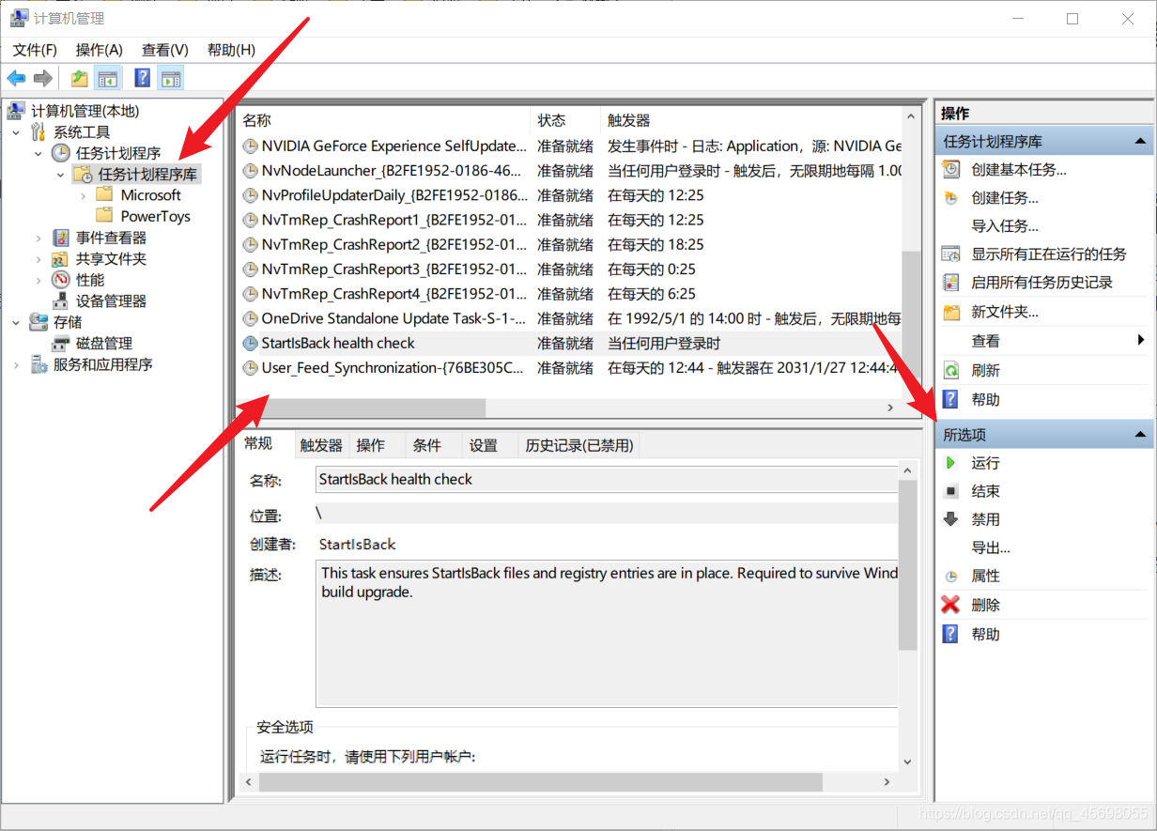The width and height of the screenshot is (1157, 831).
Task: Select the NvProfileUpdaterDaily task row
Action: 568,195
